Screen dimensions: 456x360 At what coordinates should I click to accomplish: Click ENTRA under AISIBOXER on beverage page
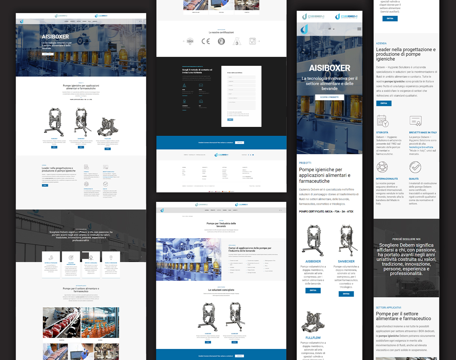pyautogui.click(x=208, y=342)
